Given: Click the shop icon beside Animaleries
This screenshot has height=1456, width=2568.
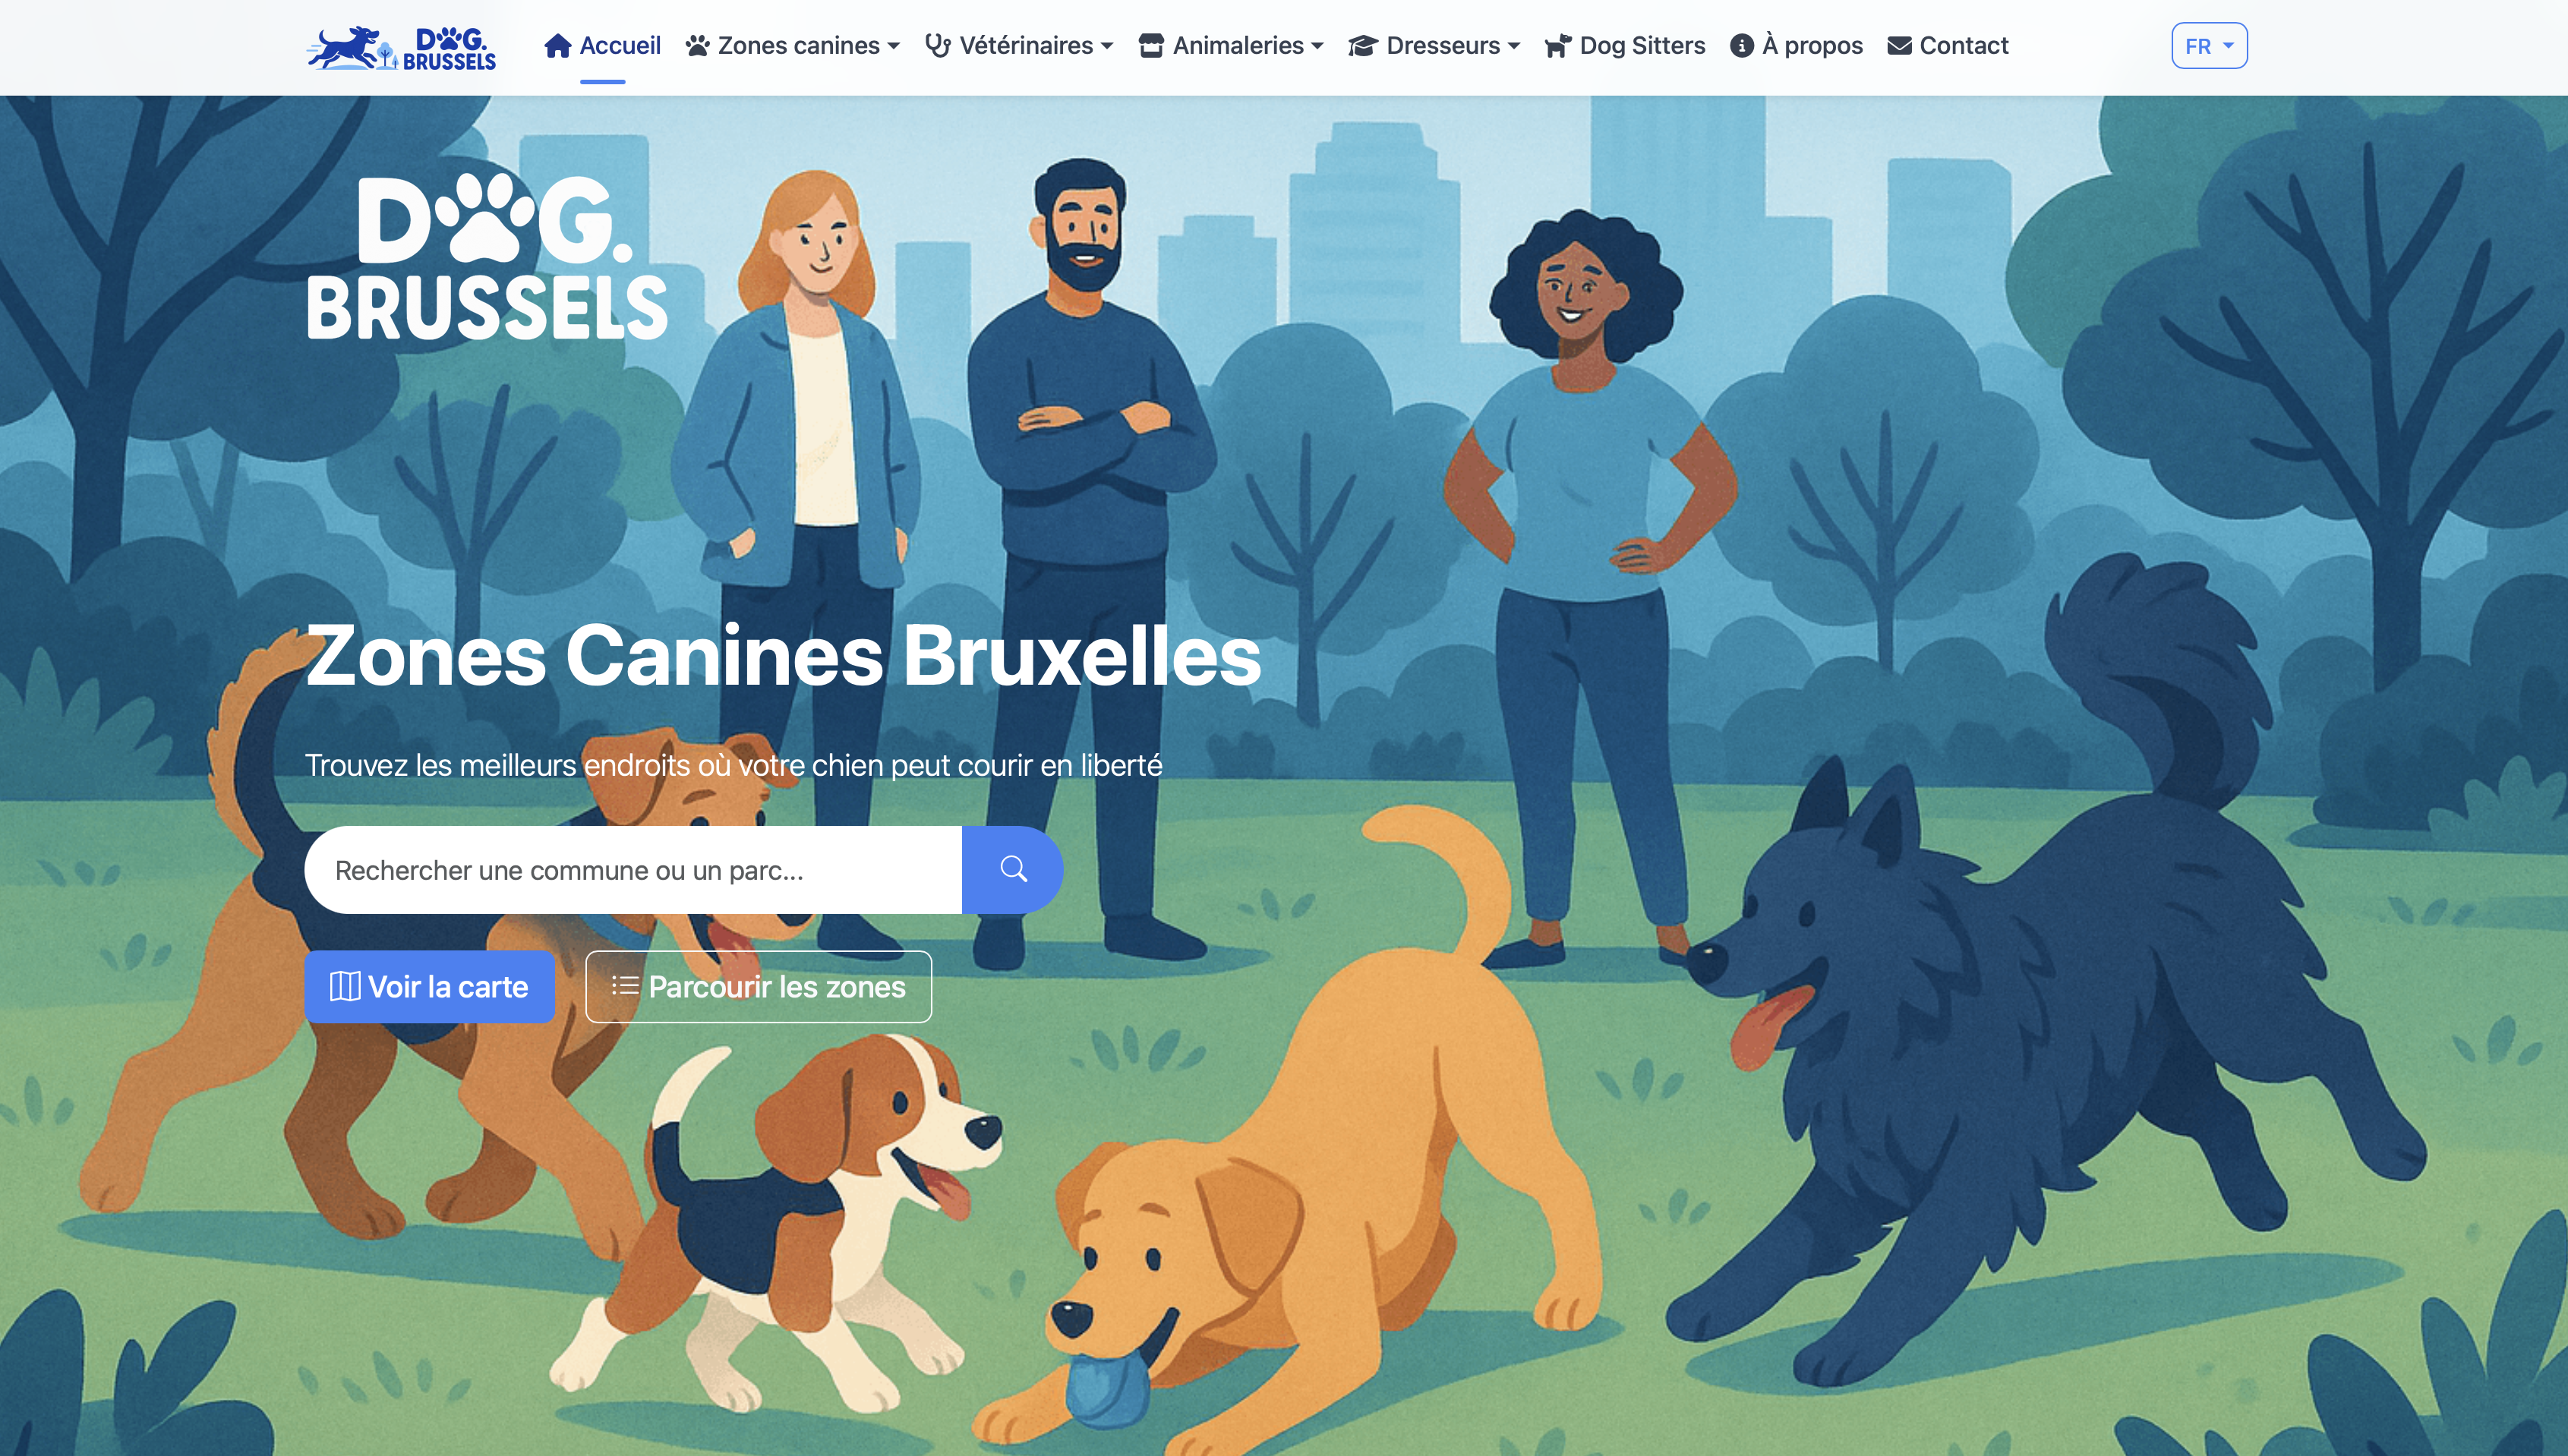Looking at the screenshot, I should pyautogui.click(x=1151, y=46).
